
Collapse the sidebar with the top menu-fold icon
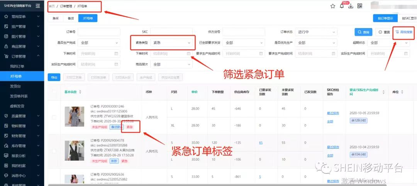click(x=38, y=6)
